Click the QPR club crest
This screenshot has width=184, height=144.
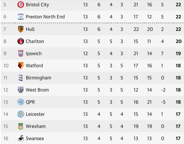click(x=21, y=102)
